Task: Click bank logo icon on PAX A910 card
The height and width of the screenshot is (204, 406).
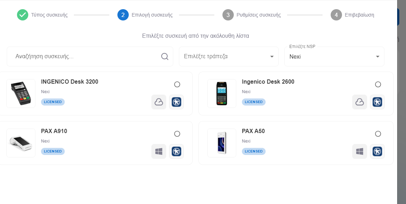Action: [176, 151]
